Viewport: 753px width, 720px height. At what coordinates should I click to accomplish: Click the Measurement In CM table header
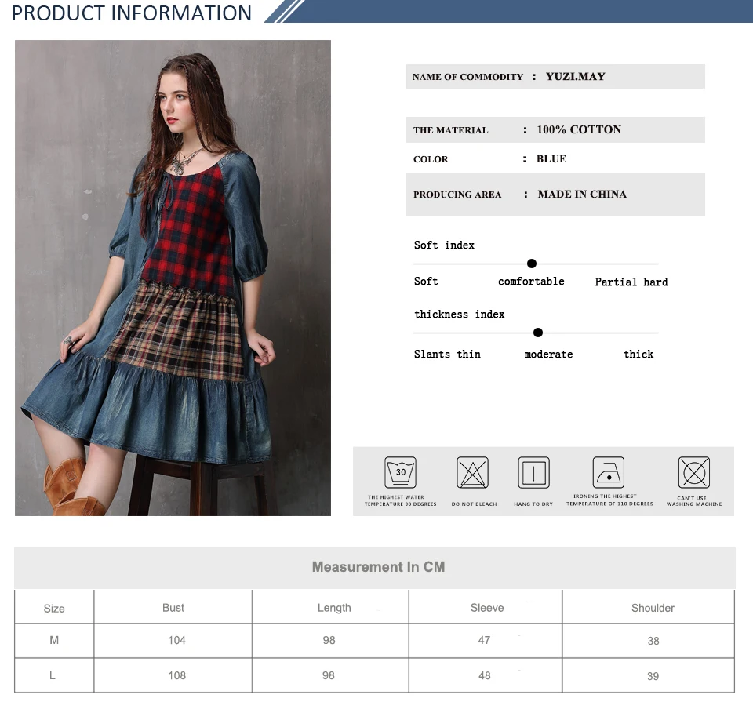pos(378,567)
